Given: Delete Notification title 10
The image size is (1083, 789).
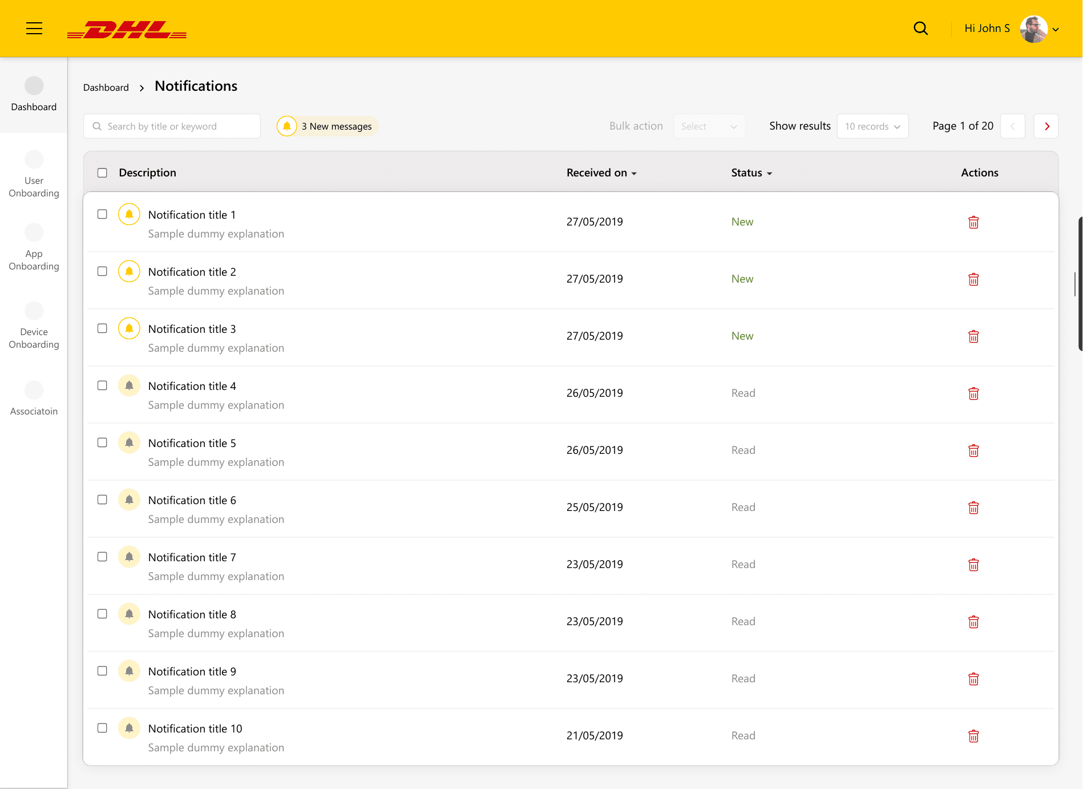Looking at the screenshot, I should pyautogui.click(x=973, y=736).
